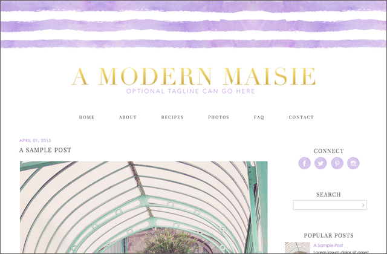Viewport: 387px width, 254px height.
Task: Open the Recipes menu item
Action: (x=172, y=117)
